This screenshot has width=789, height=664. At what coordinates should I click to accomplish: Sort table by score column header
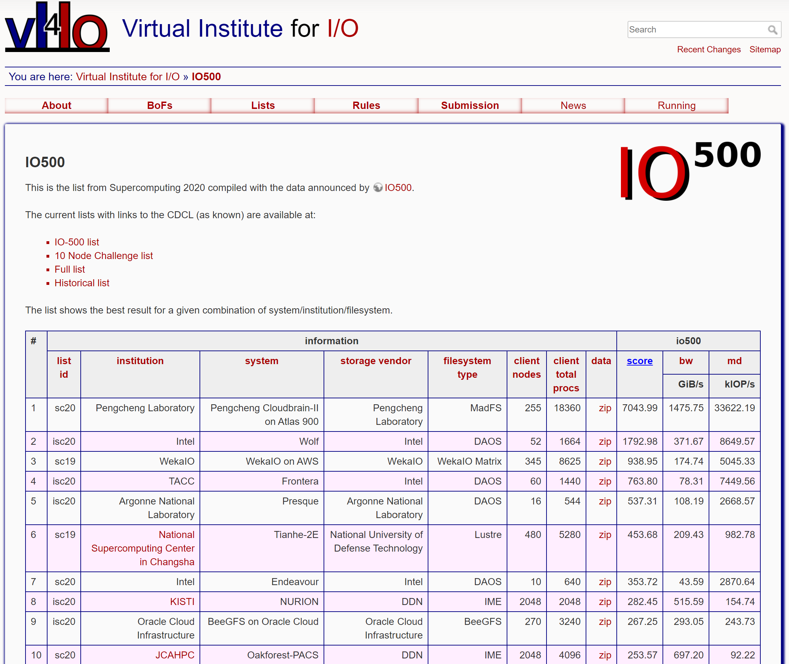click(639, 361)
